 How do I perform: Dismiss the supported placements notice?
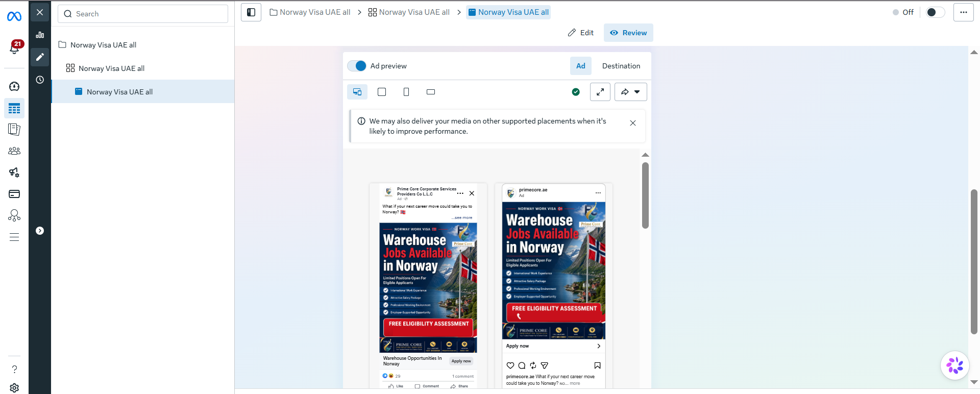(x=633, y=123)
